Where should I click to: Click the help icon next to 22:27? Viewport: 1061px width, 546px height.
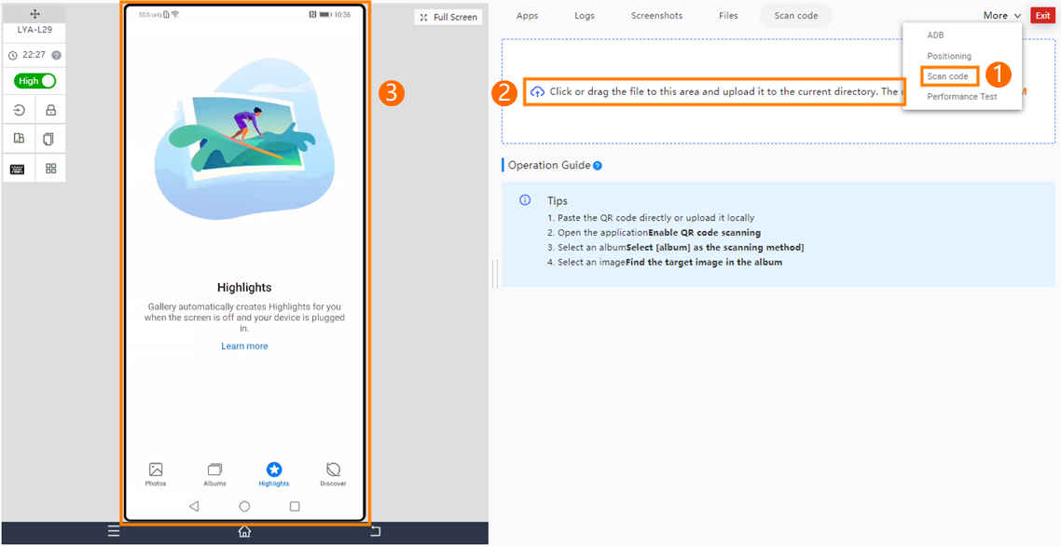(x=56, y=56)
